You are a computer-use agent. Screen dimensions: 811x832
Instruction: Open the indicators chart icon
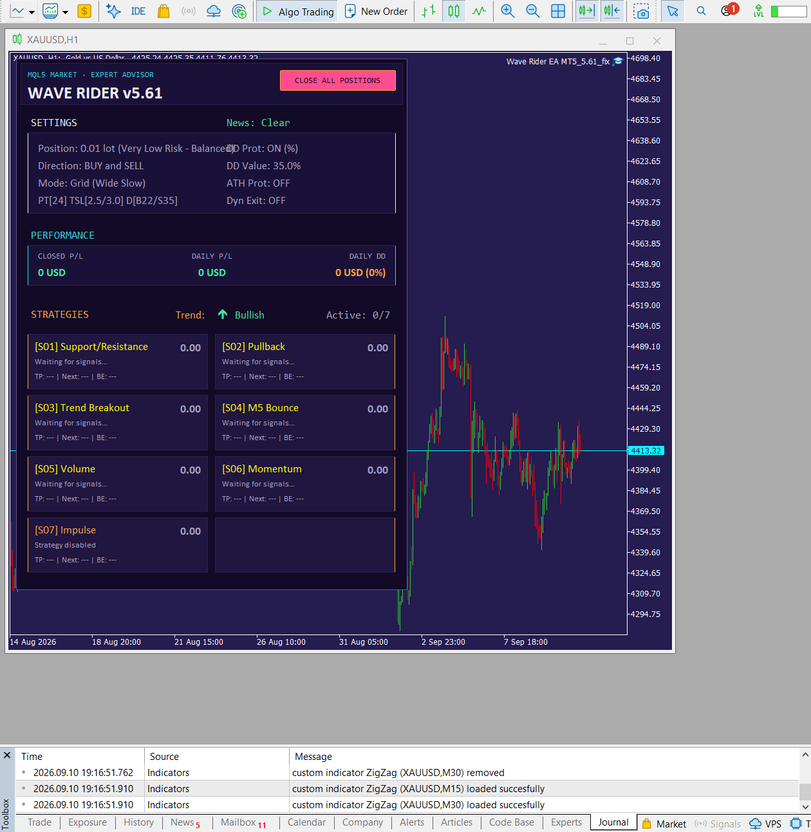[50, 11]
